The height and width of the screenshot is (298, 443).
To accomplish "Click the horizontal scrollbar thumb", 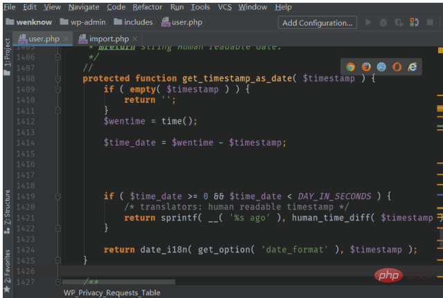I will coord(118,281).
